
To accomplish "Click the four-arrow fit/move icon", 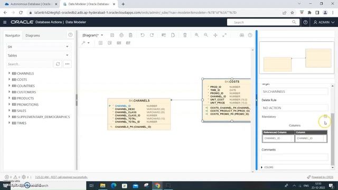I will click(x=215, y=35).
